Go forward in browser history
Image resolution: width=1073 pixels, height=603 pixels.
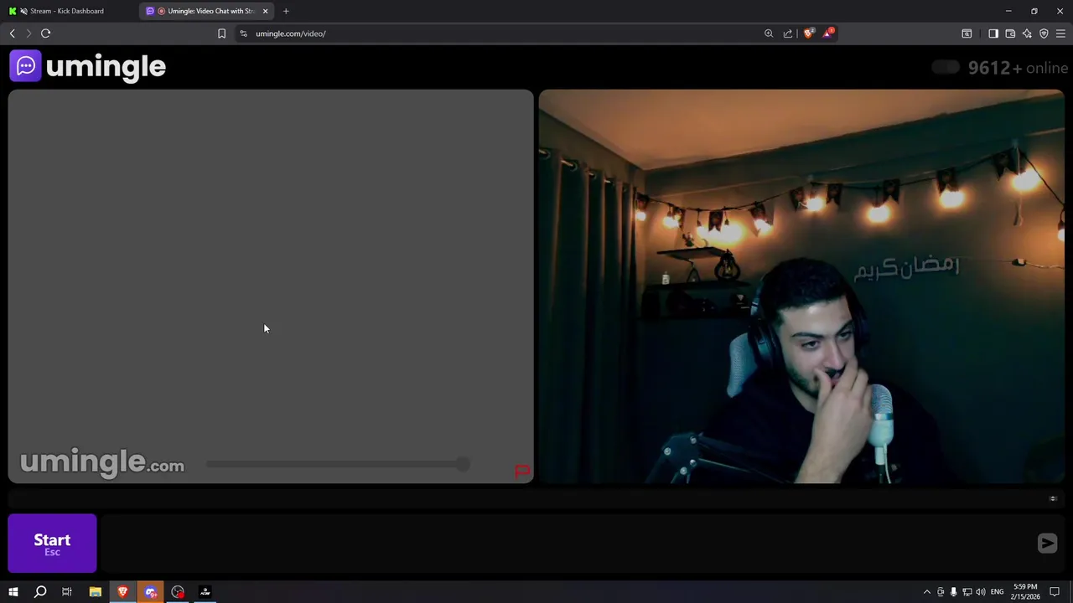pyautogui.click(x=29, y=33)
